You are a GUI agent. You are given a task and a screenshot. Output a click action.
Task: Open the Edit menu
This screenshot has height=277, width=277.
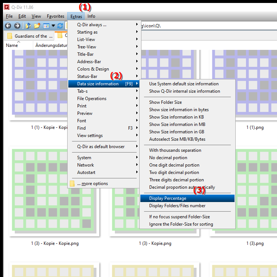22,16
